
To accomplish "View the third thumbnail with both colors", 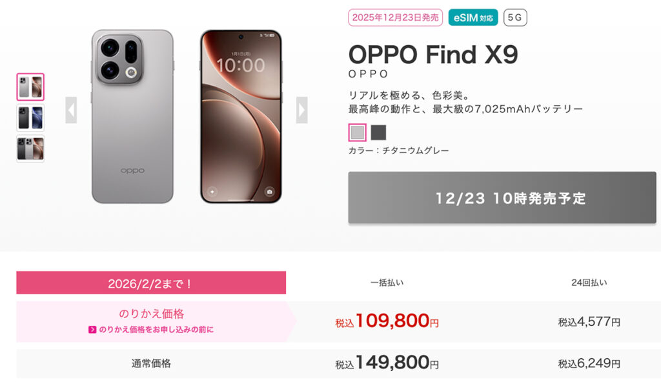I will click(x=30, y=149).
